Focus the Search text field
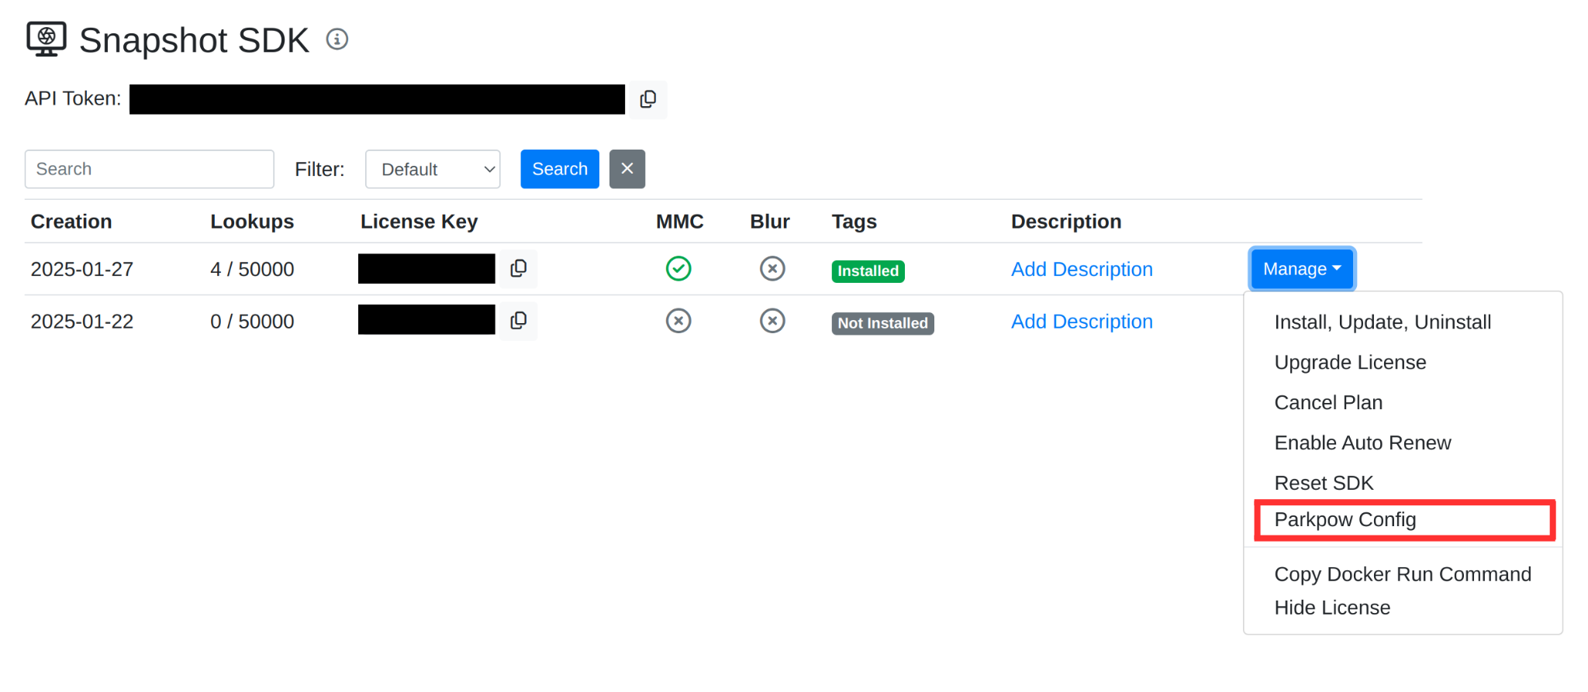 click(150, 169)
